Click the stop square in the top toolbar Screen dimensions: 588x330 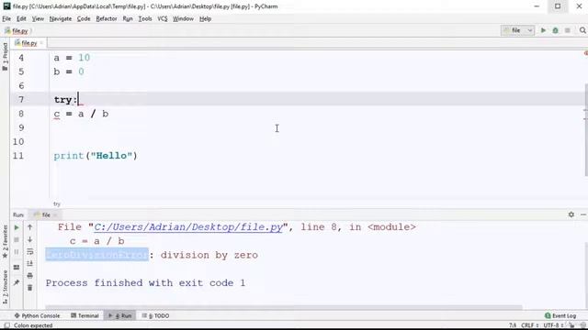pos(568,30)
